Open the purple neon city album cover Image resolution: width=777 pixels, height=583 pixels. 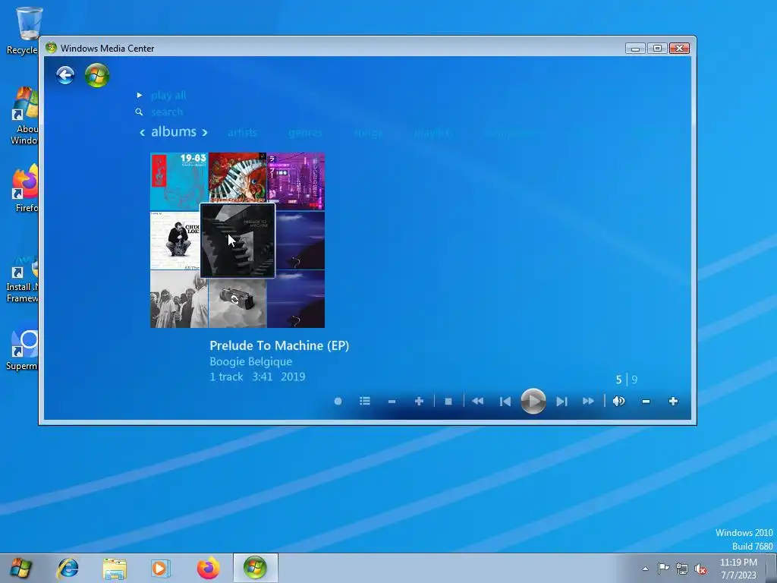296,181
